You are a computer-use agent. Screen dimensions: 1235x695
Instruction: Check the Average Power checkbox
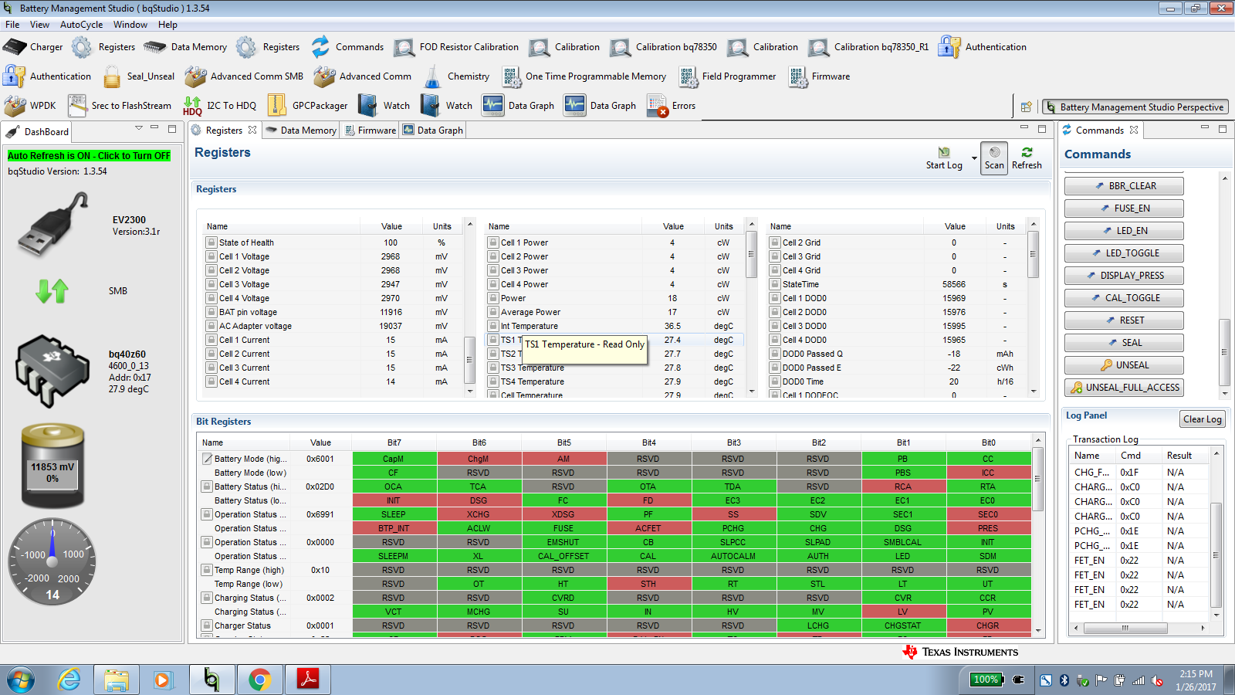click(492, 312)
